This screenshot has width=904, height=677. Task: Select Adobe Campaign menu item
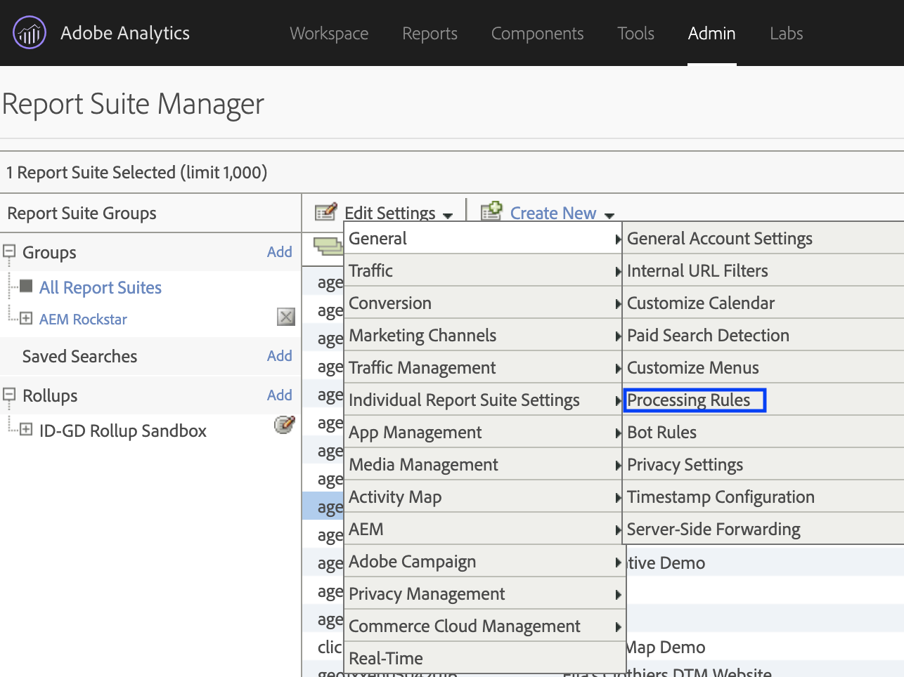pyautogui.click(x=484, y=561)
